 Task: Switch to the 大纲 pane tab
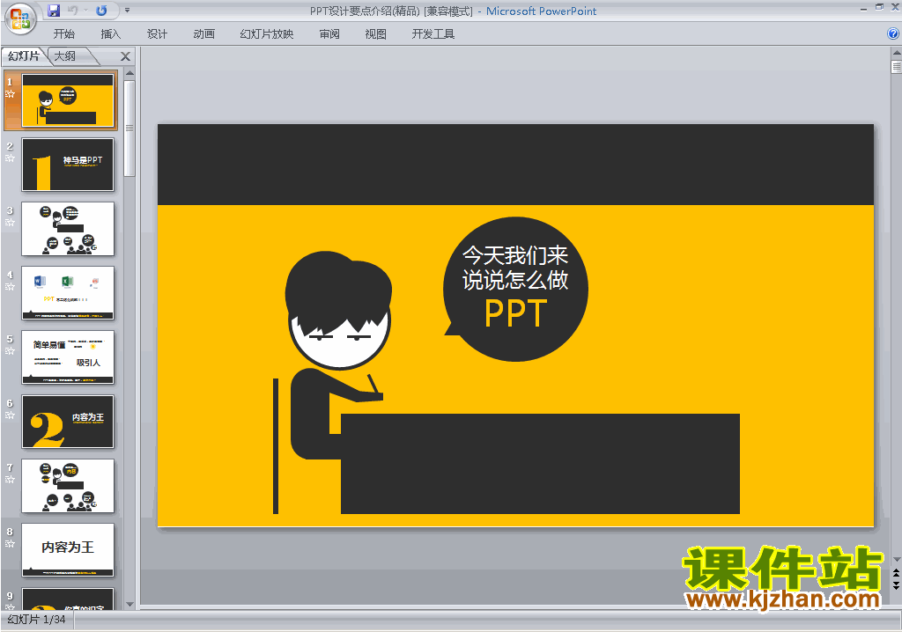[x=65, y=55]
